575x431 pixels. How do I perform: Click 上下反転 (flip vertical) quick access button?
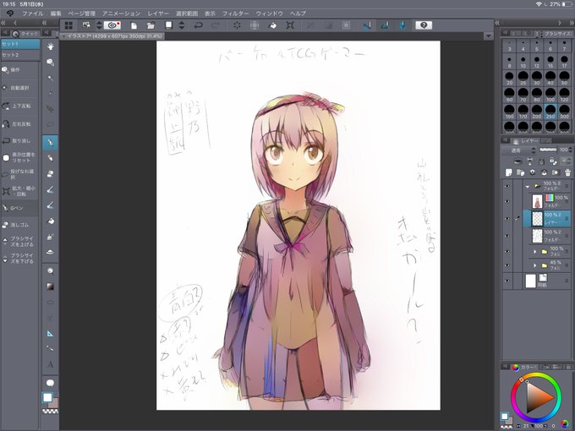(x=19, y=106)
